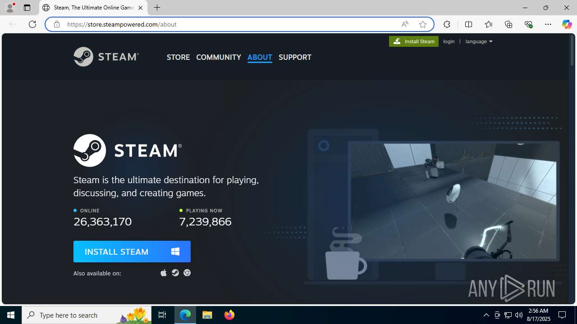Open the browser profile icon
The height and width of the screenshot is (324, 577).
tap(10, 8)
